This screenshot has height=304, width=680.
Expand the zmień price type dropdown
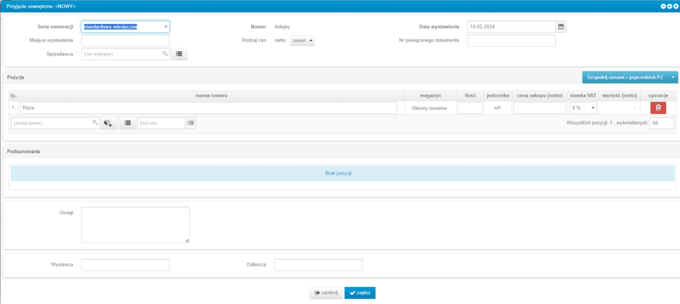point(303,40)
